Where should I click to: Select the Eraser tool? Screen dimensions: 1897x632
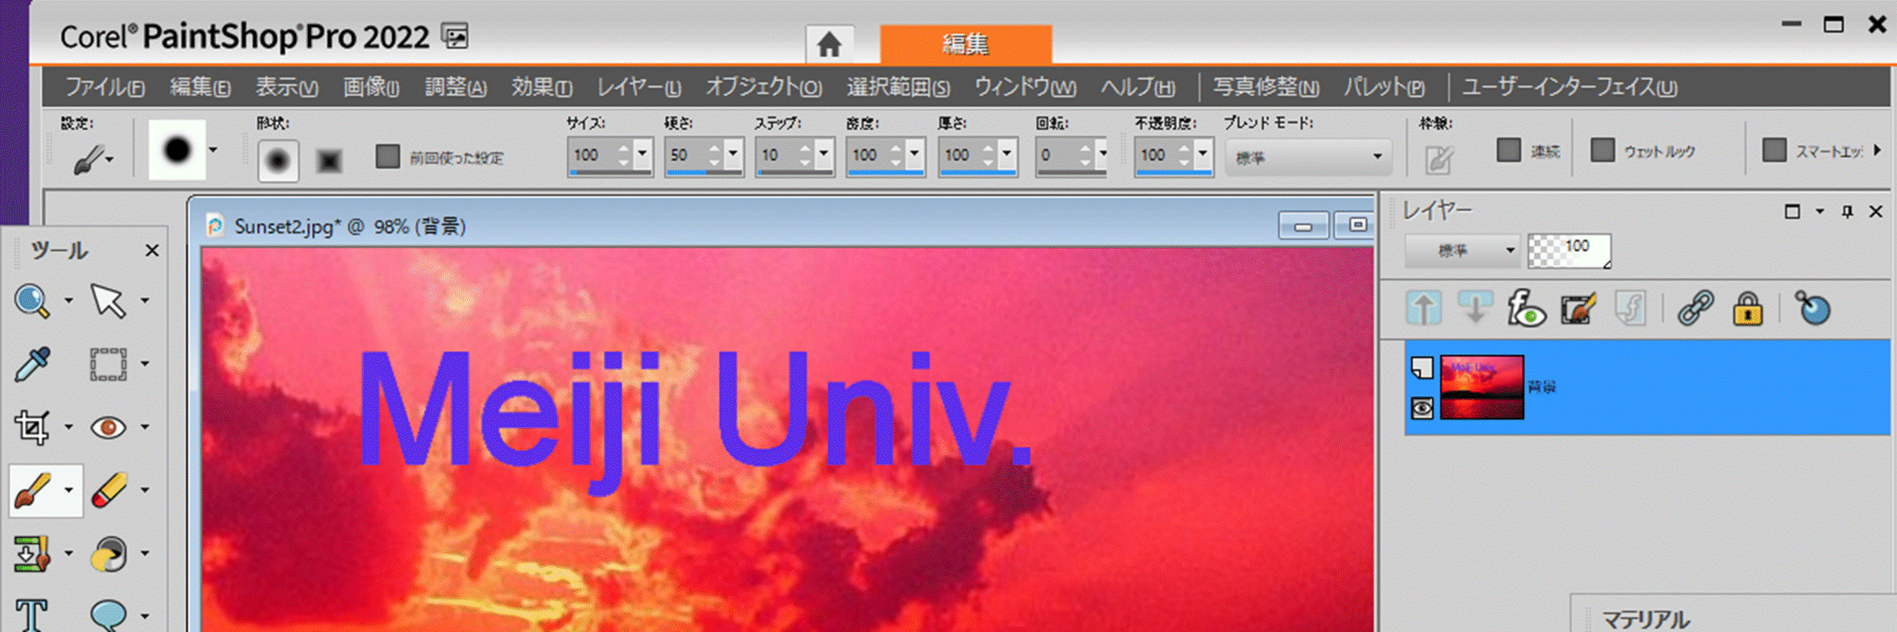108,490
